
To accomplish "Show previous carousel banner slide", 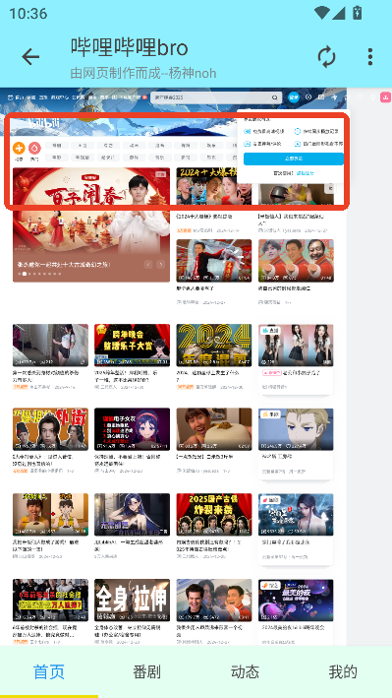I will (148, 265).
